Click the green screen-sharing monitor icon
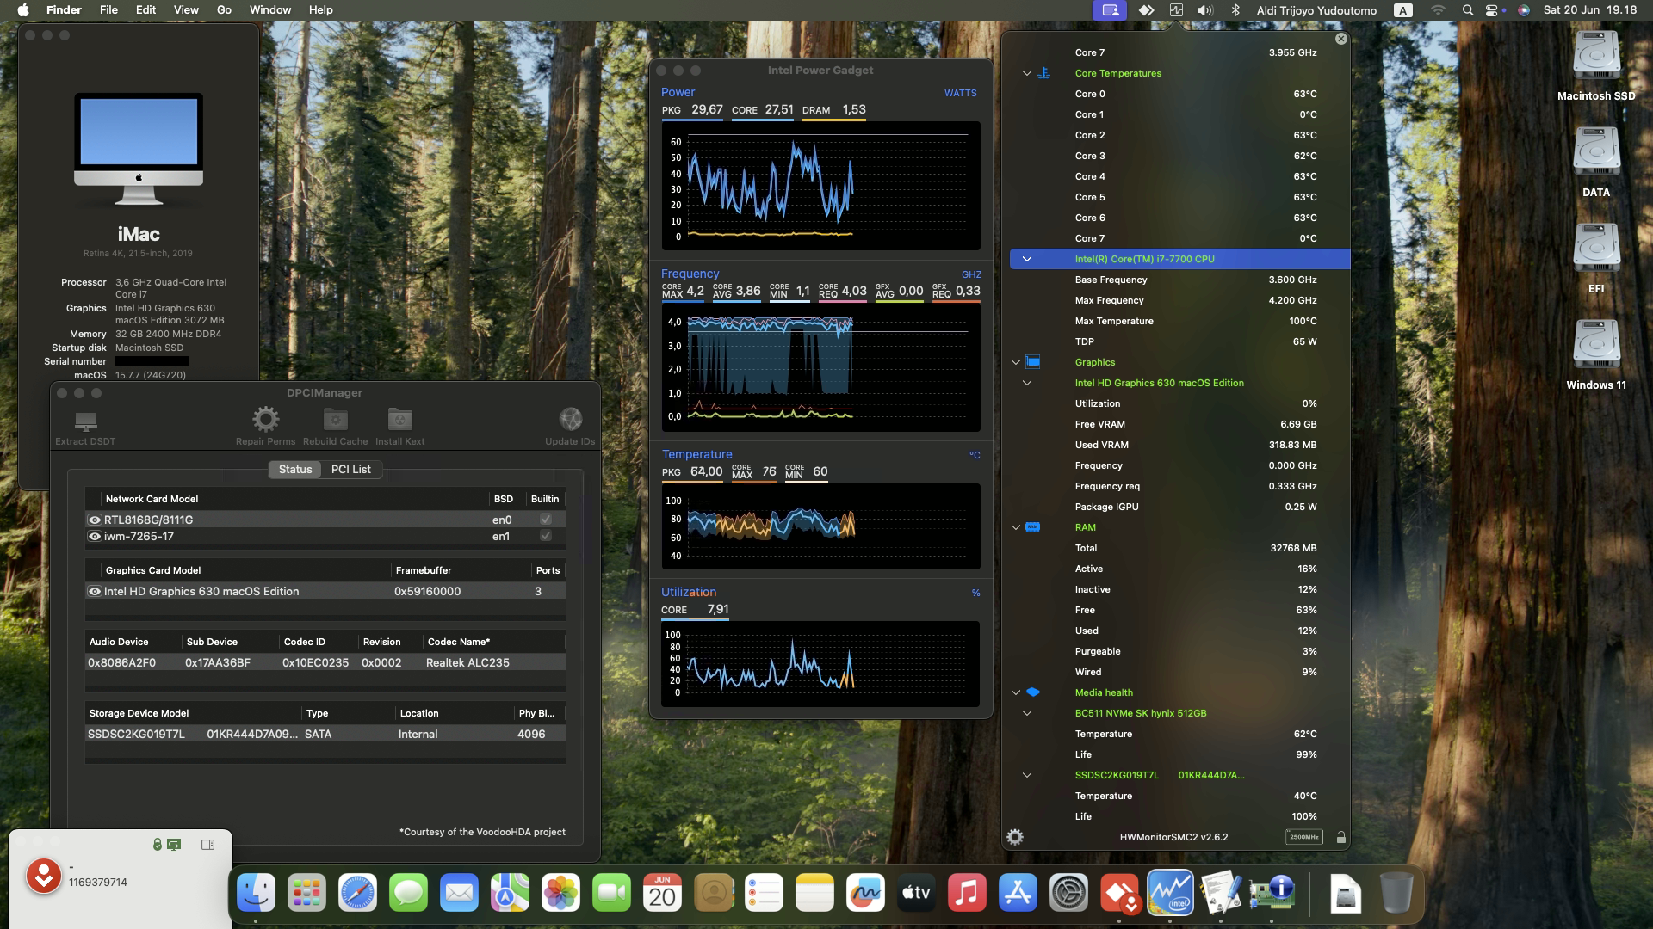 pyautogui.click(x=174, y=845)
